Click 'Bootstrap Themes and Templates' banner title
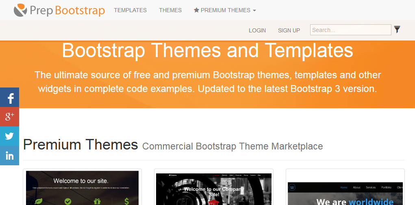415x205 pixels. (x=207, y=50)
